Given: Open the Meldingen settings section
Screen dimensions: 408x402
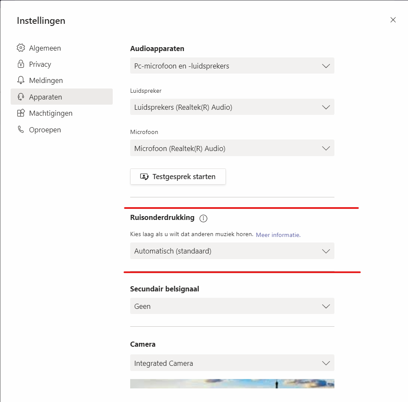Looking at the screenshot, I should coord(46,80).
